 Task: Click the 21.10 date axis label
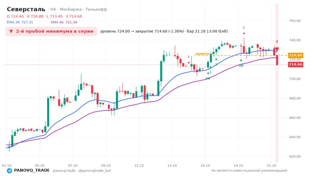271,165
